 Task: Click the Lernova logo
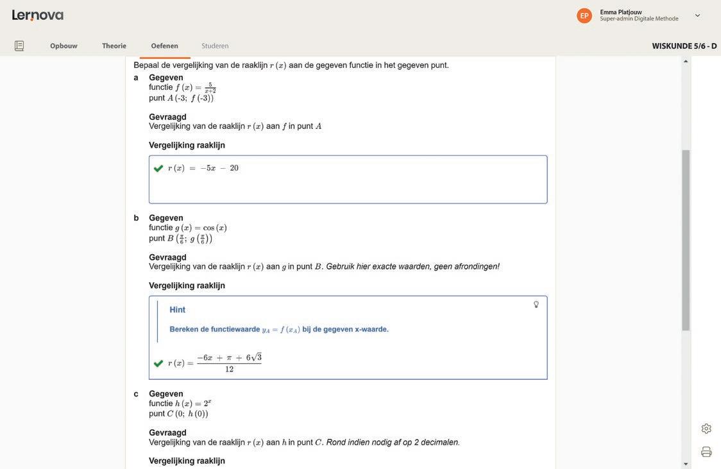38,15
